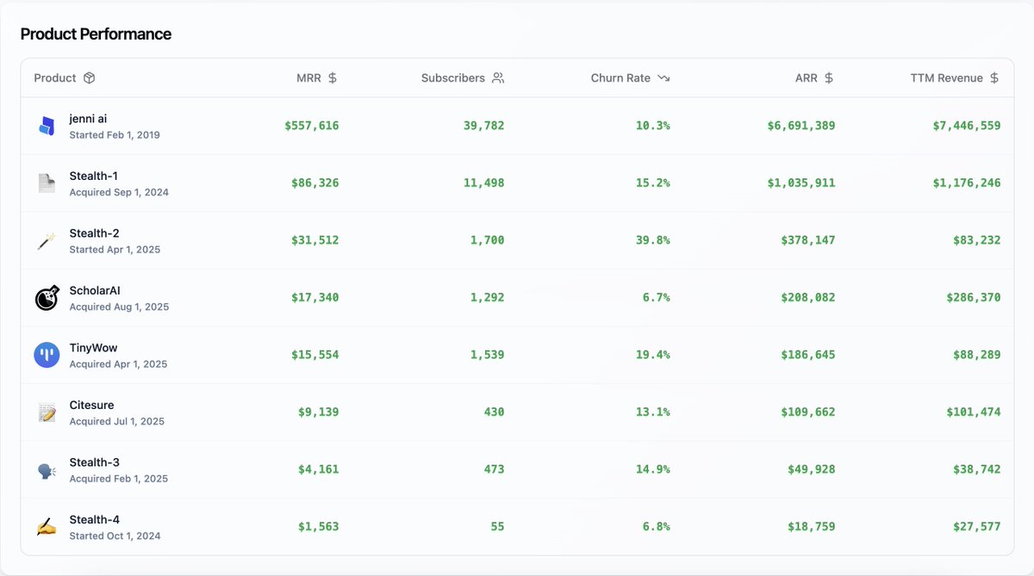1034x576 pixels.
Task: Click Stealth-2 MRR value $31,512
Action: [x=315, y=240]
